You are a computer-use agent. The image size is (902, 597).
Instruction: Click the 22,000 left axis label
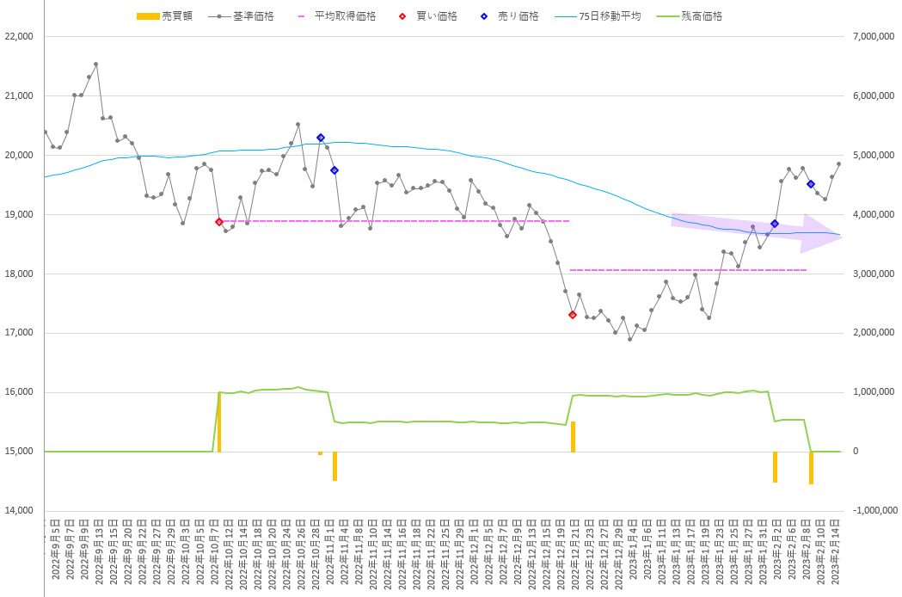[19, 36]
